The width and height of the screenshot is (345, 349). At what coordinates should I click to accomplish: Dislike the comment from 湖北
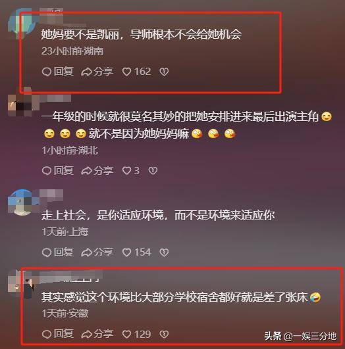[x=153, y=171]
